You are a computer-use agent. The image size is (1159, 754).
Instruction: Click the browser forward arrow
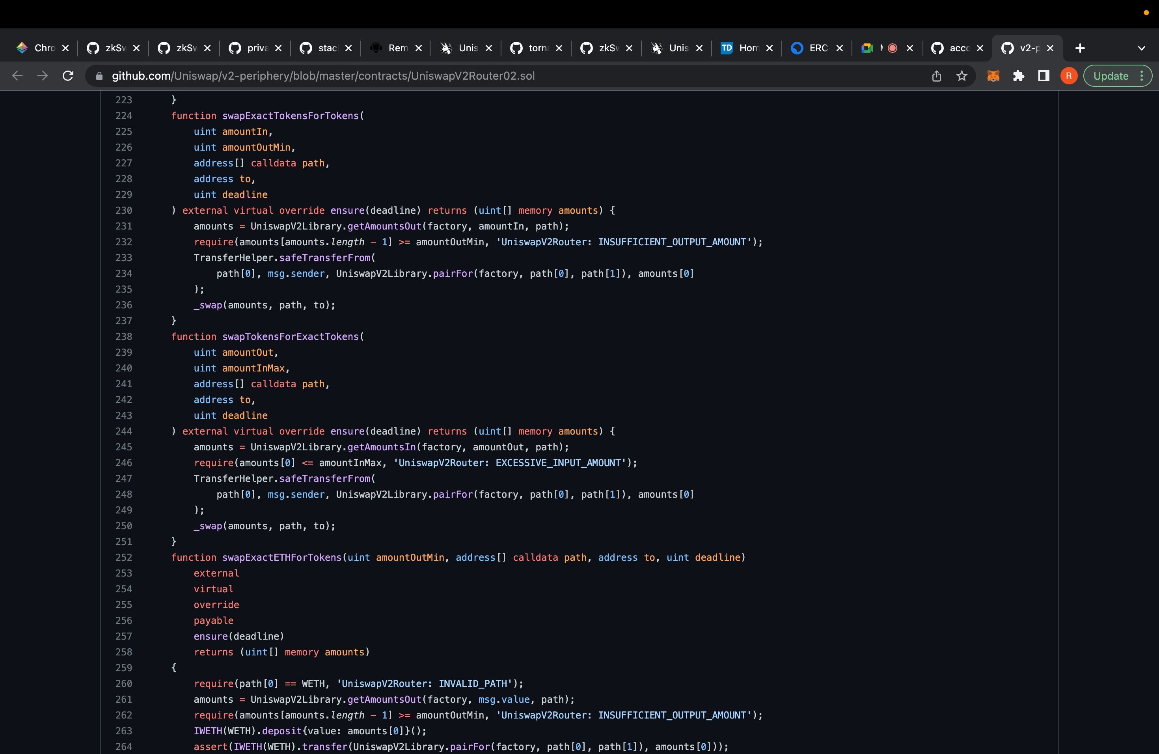43,76
